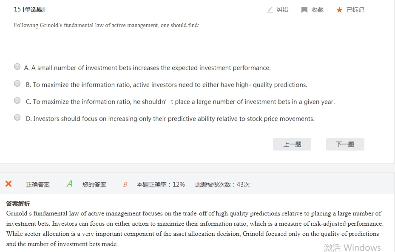Click the orange star marked icon
Screen dimensions: 395x252
[x=339, y=10]
